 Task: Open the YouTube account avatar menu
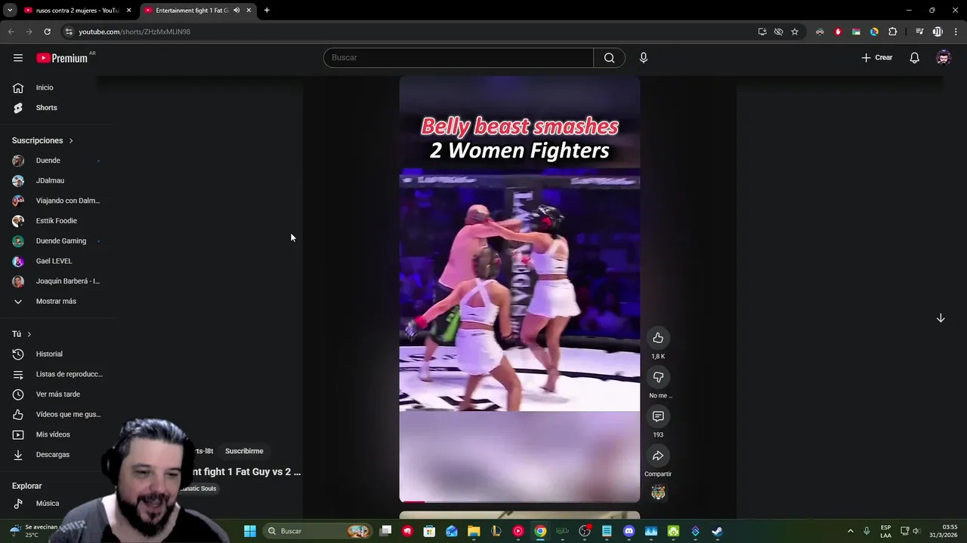943,57
